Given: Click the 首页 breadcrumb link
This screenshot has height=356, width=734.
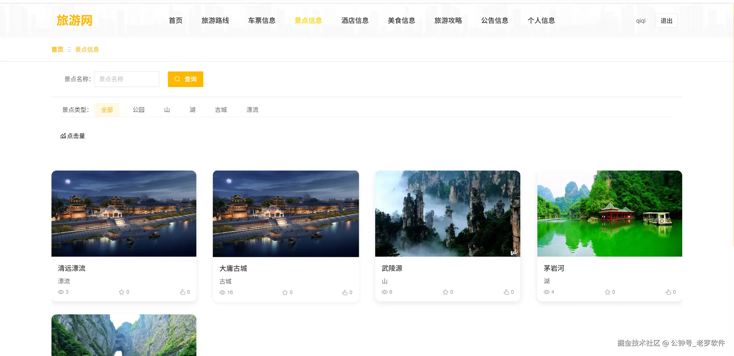Looking at the screenshot, I should [57, 49].
